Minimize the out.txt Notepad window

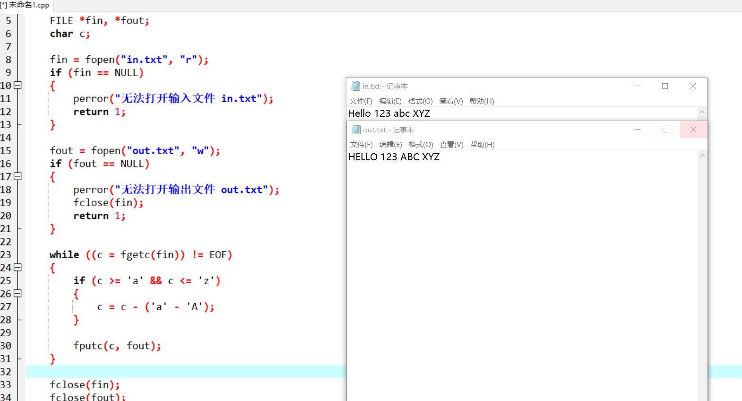point(638,130)
